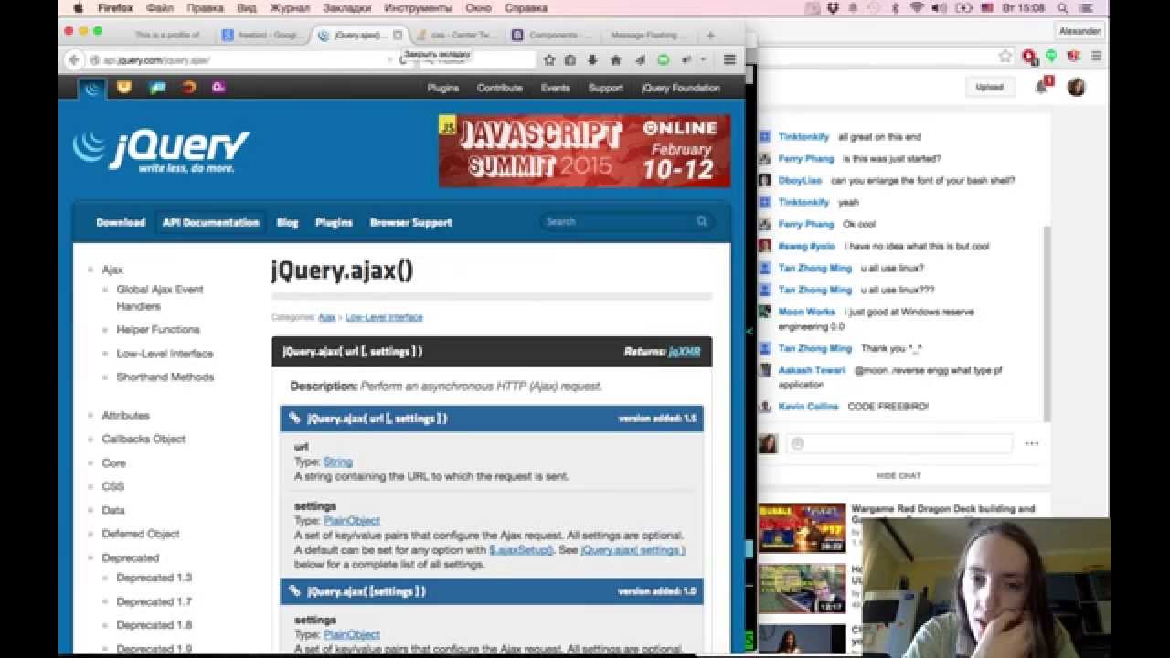
Task: Click the red Adblock extension icon in Chrome
Action: (1029, 57)
